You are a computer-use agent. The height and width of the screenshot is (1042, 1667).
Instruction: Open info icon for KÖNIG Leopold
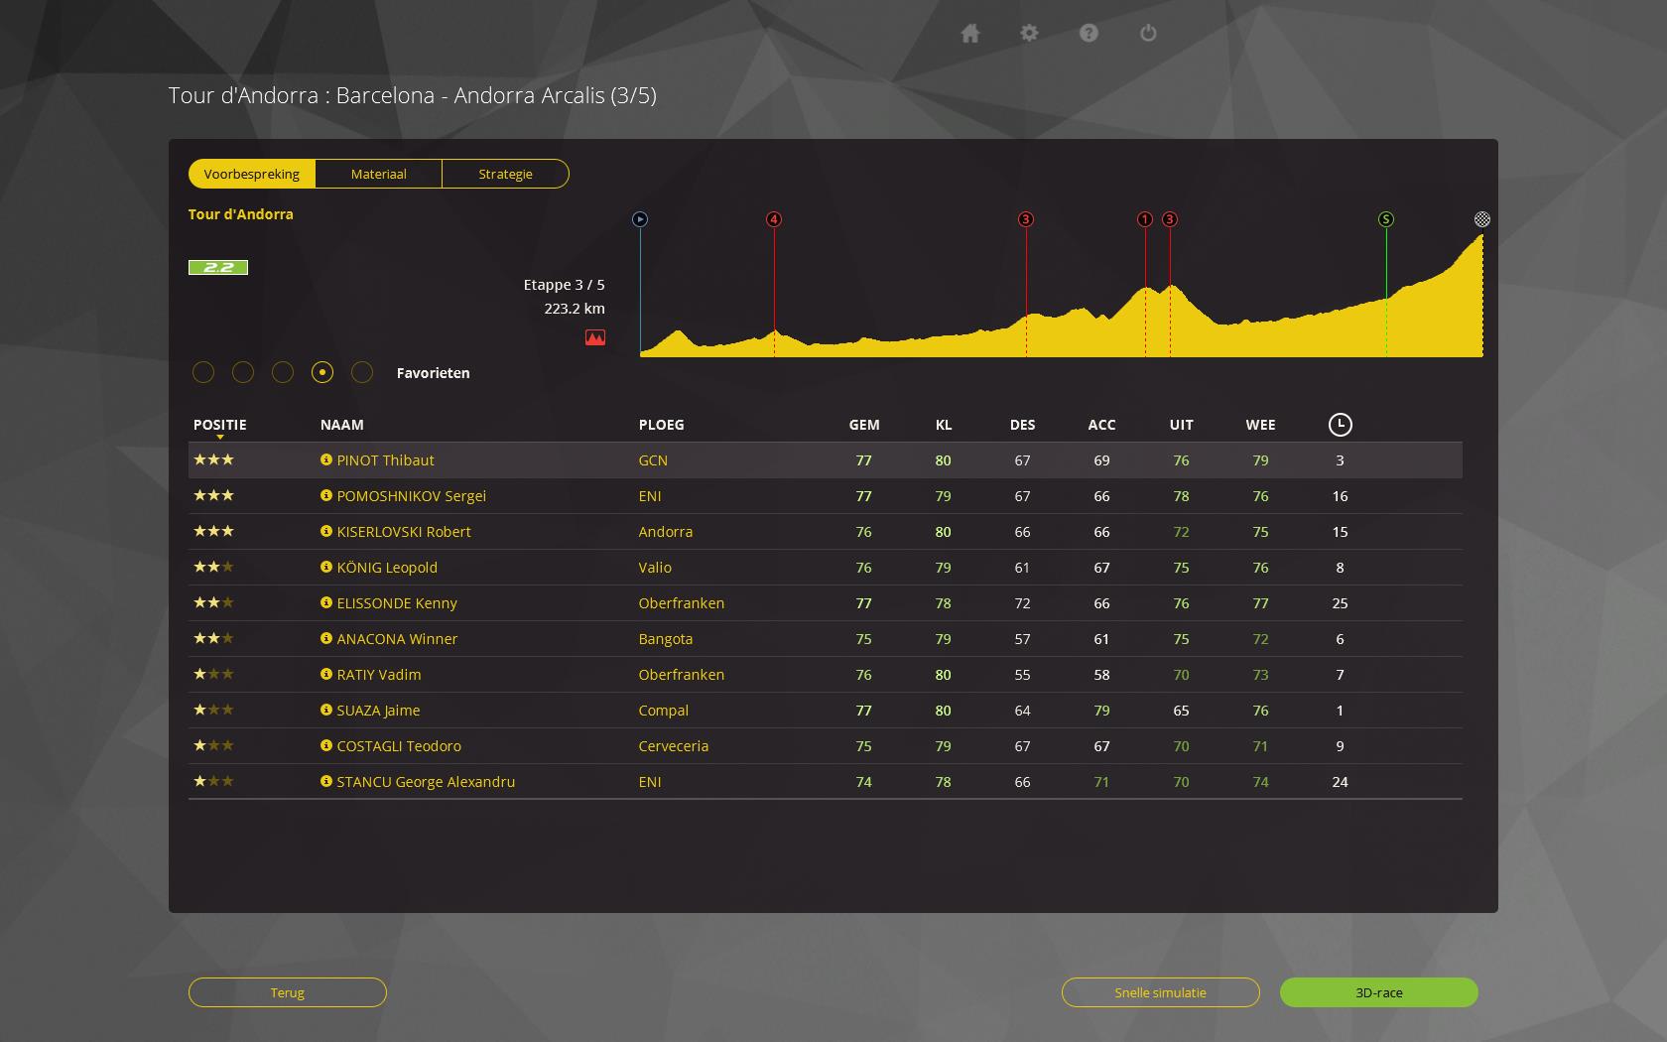pos(326,567)
